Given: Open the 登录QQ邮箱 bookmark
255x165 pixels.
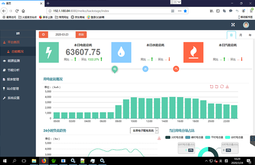Looking at the screenshot, I should [96, 17].
